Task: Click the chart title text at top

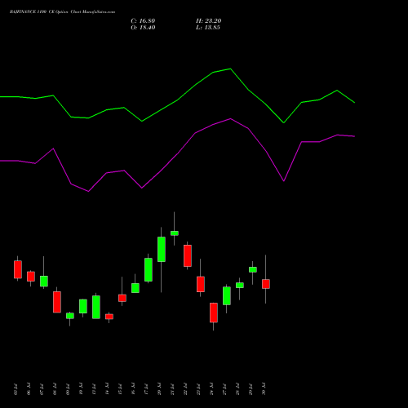Action: click(x=62, y=12)
